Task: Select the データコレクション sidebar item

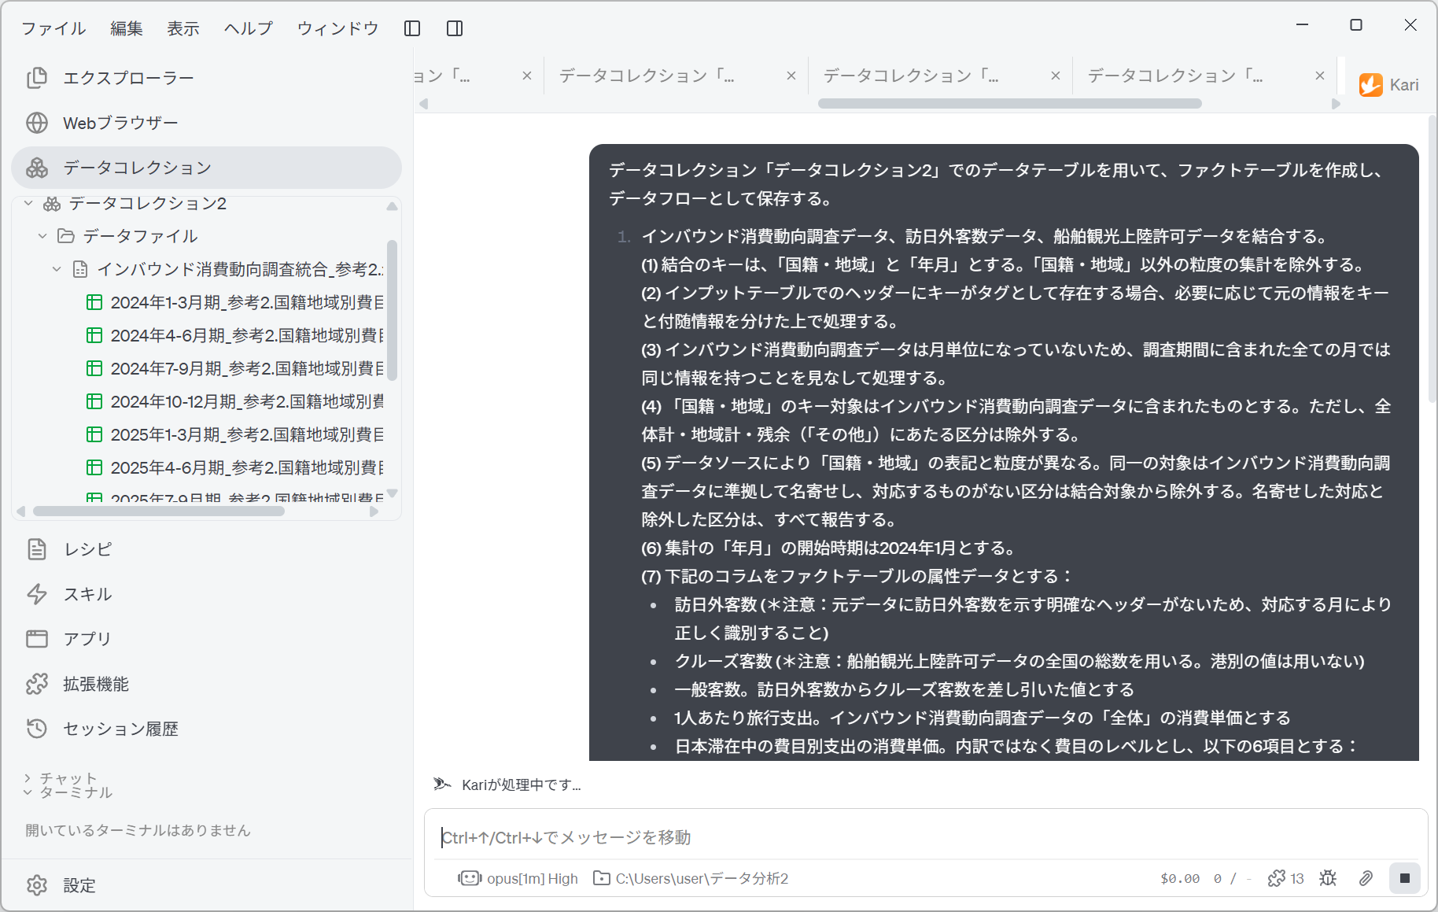Action: click(206, 168)
